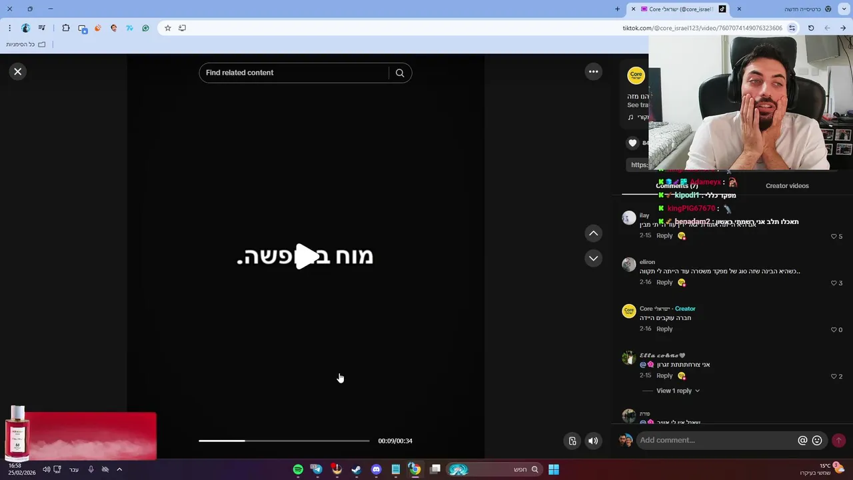
Task: Show hidden tray icons chevron
Action: 119,469
